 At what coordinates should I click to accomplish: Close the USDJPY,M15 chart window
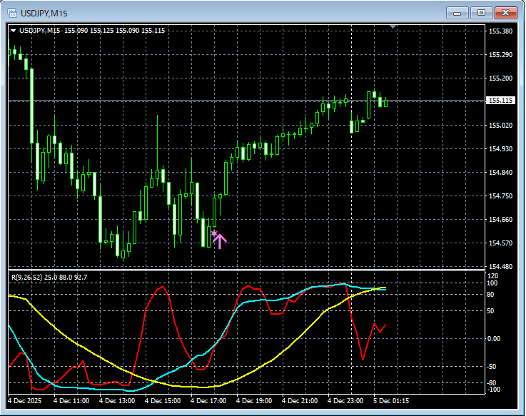click(505, 12)
